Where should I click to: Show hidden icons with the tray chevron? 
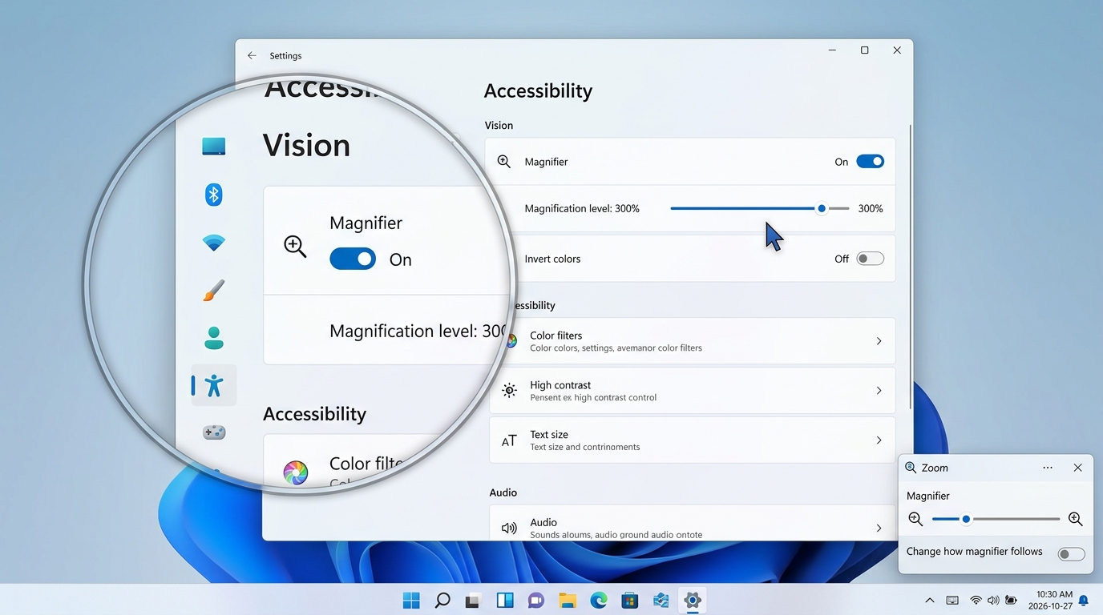pos(930,601)
